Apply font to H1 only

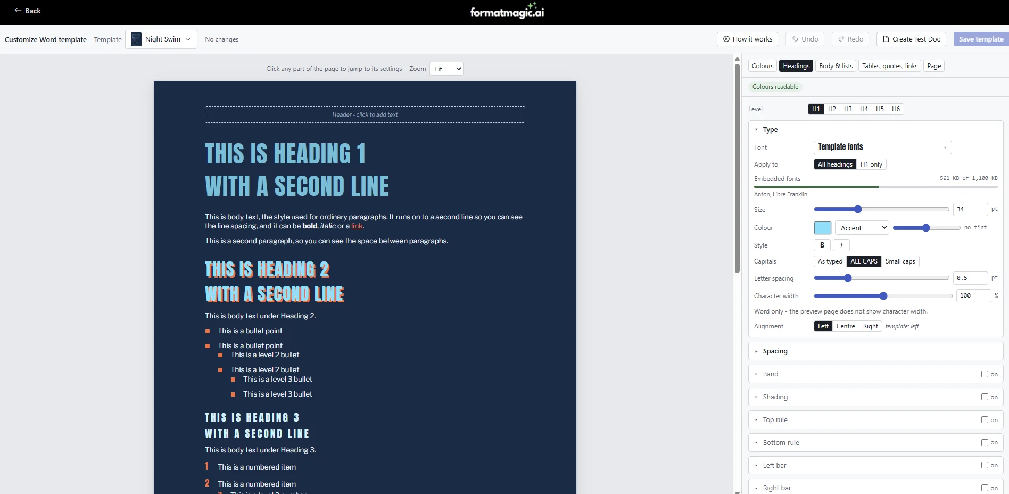(871, 164)
